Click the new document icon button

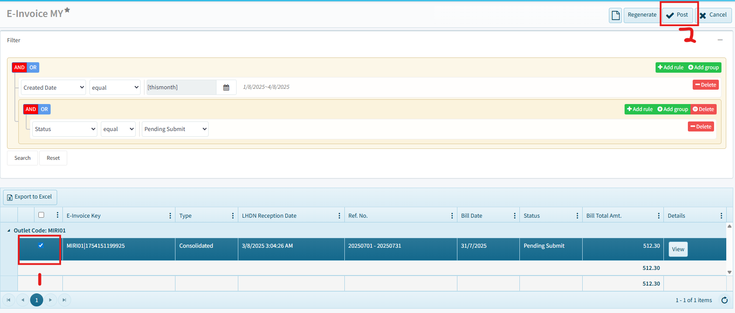pyautogui.click(x=615, y=16)
